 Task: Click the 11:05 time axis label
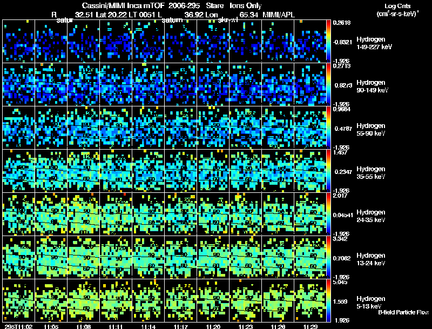51,326
